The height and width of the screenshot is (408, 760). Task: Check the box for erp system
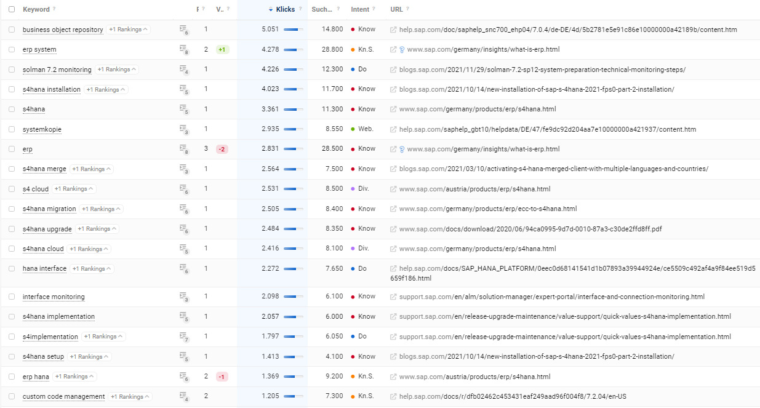click(12, 49)
